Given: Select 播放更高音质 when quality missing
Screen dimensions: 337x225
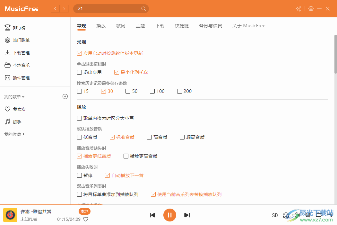Looking at the screenshot, I should click(x=141, y=156).
